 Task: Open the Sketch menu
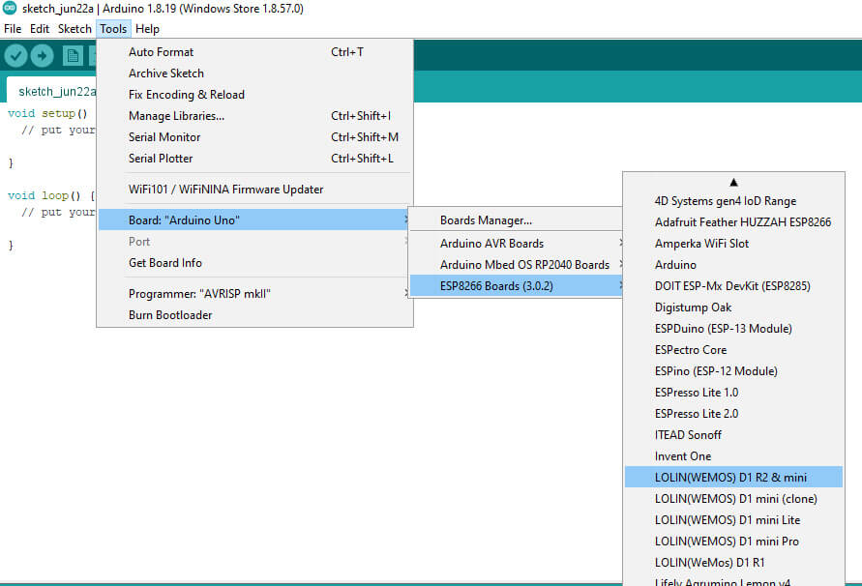74,29
